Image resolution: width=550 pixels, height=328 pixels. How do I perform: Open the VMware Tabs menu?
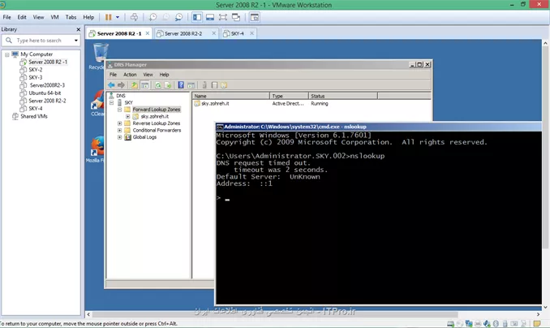(x=71, y=17)
